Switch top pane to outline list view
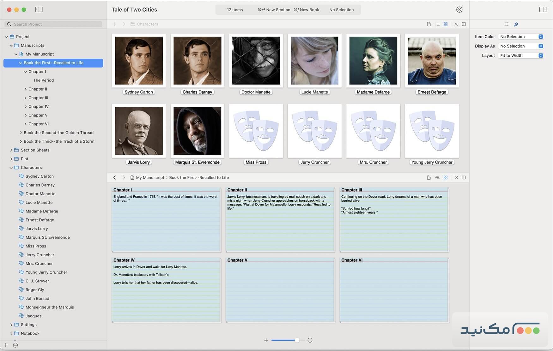Screen dimensions: 553x351 pyautogui.click(x=437, y=24)
